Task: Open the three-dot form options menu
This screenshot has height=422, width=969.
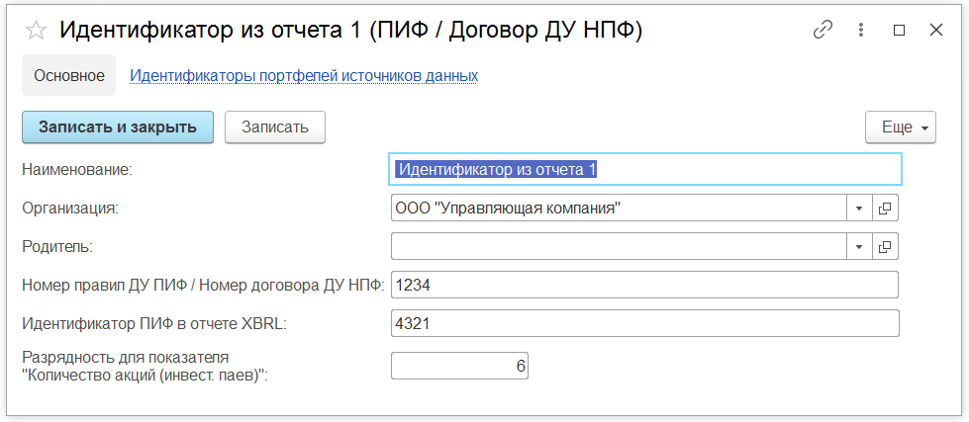Action: 861,31
